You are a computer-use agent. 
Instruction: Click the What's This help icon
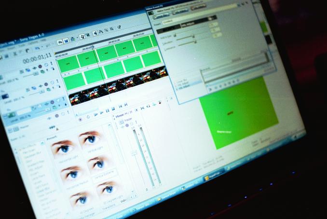tap(119, 27)
